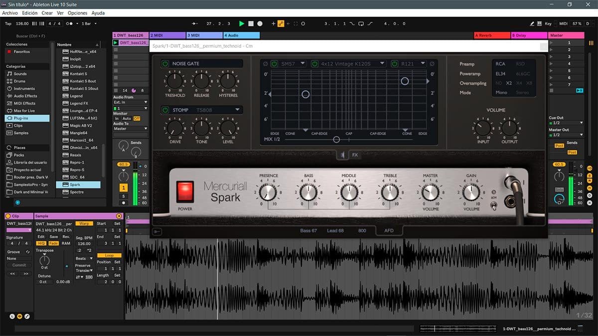Open the Edición menu

(x=29, y=13)
